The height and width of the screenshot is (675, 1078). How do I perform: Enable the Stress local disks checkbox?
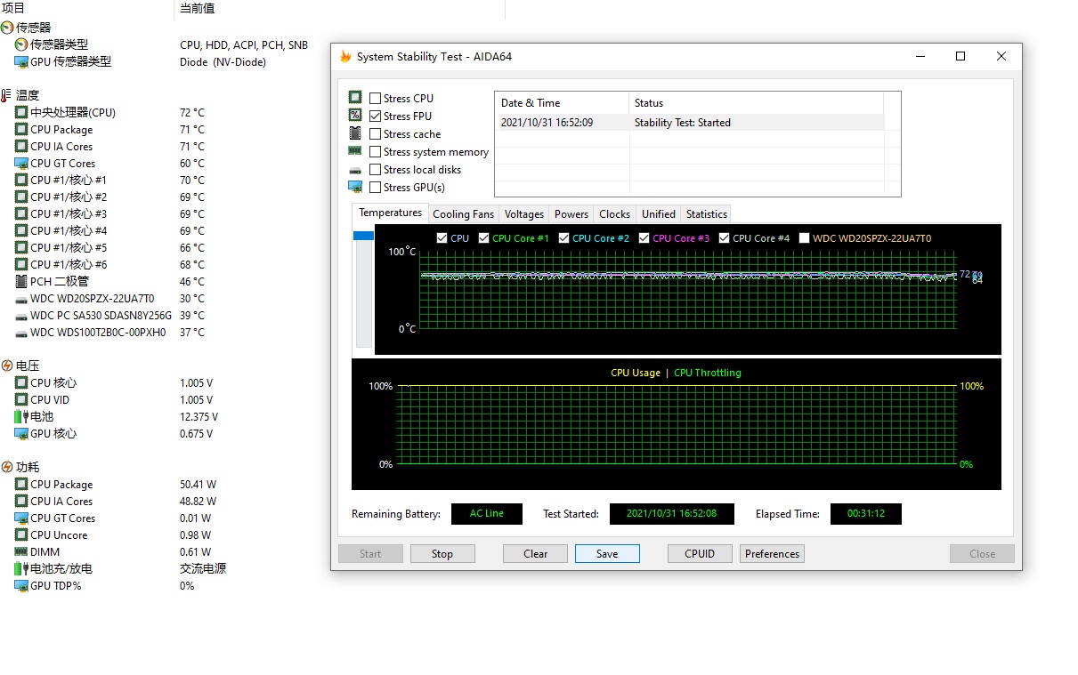tap(375, 170)
